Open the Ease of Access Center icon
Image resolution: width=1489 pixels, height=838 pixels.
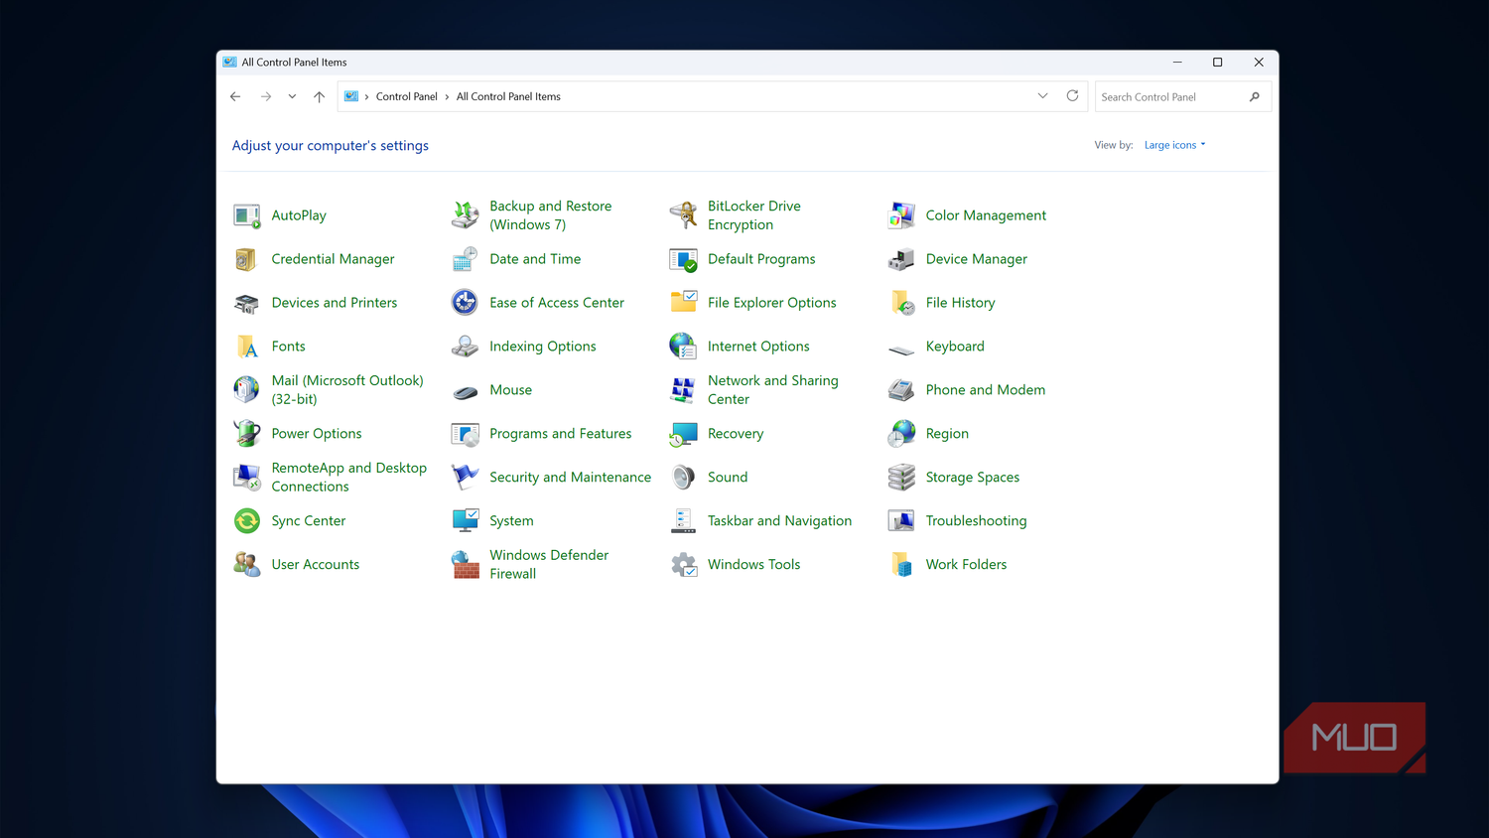(x=465, y=303)
